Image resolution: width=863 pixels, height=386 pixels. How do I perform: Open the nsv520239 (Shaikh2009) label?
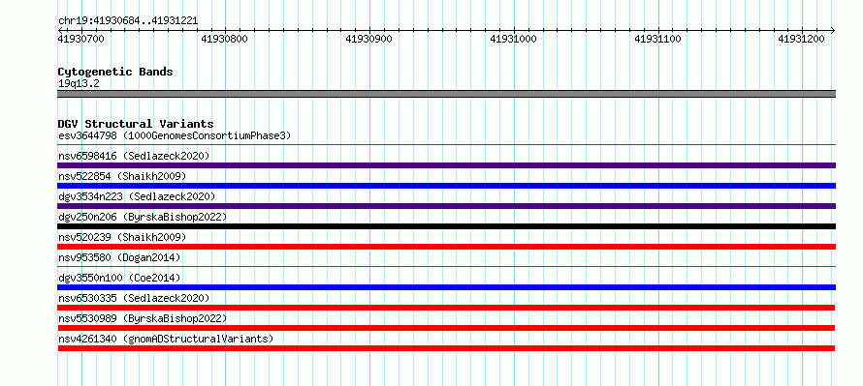tap(122, 237)
